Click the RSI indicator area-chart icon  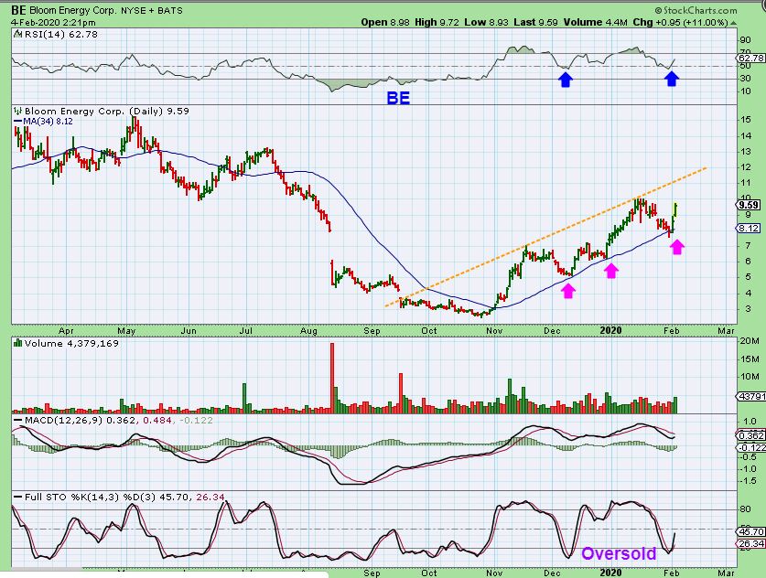(x=17, y=34)
